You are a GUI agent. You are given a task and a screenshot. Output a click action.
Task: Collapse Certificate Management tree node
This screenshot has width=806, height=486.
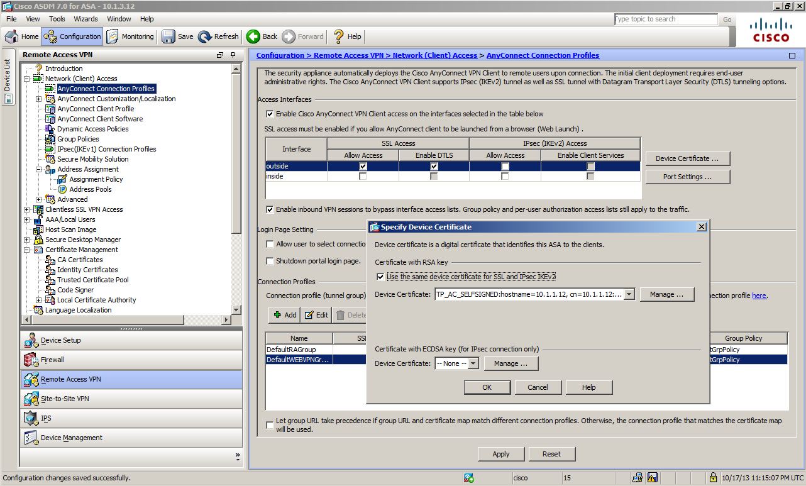point(26,250)
